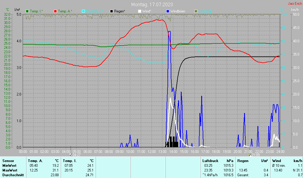Click the 'MinWert' row label

pos(9,166)
